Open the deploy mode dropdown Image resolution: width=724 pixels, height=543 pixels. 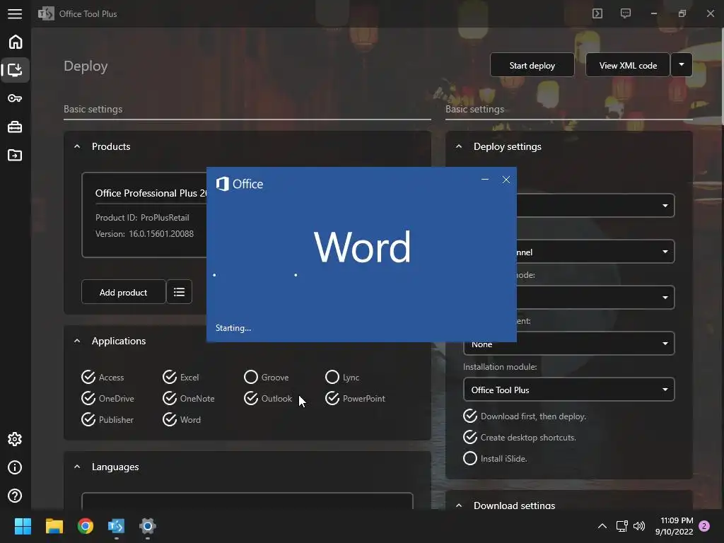click(595, 298)
